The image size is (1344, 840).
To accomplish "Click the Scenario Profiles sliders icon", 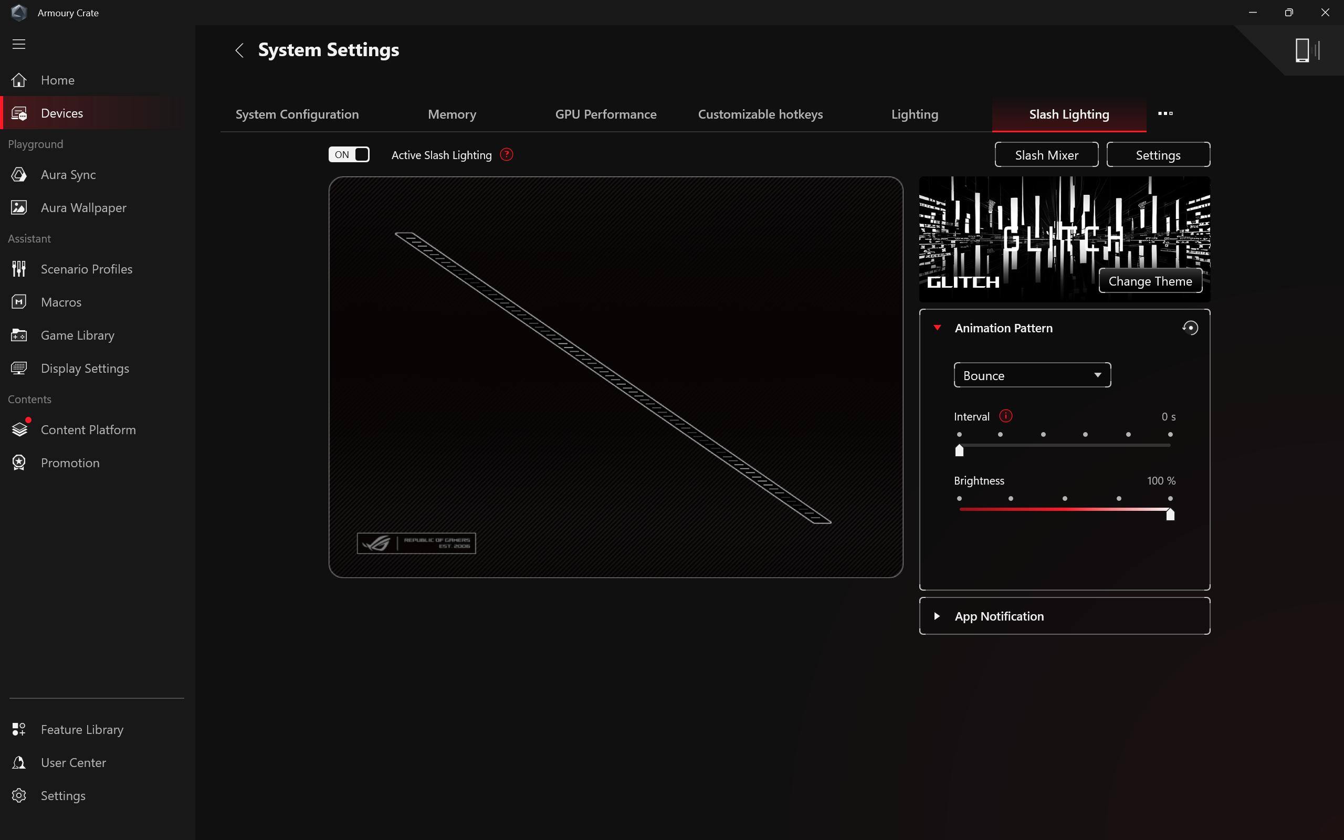I will point(19,269).
